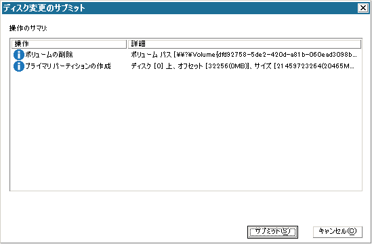The height and width of the screenshot is (244, 372).
Task: Sort by the 詳細 column header
Action: [x=245, y=44]
